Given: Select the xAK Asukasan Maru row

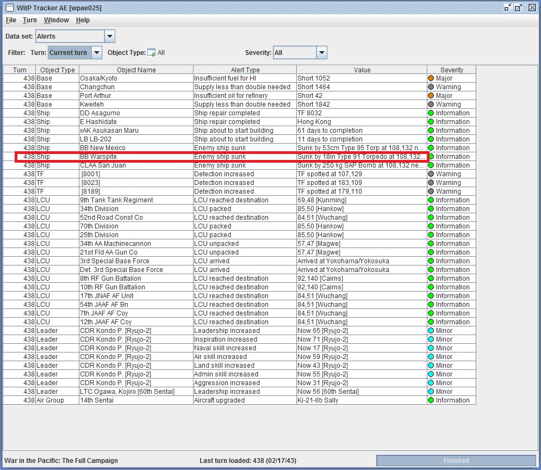Looking at the screenshot, I should coord(239,131).
